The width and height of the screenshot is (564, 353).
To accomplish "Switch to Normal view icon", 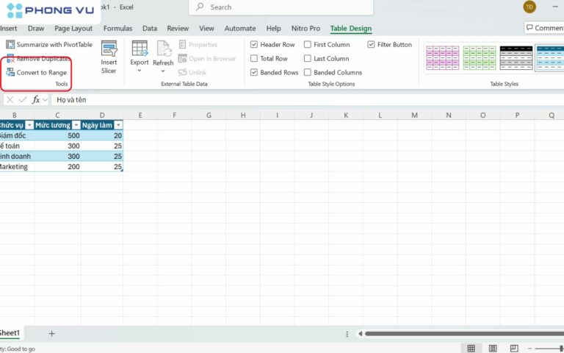I will 471,348.
